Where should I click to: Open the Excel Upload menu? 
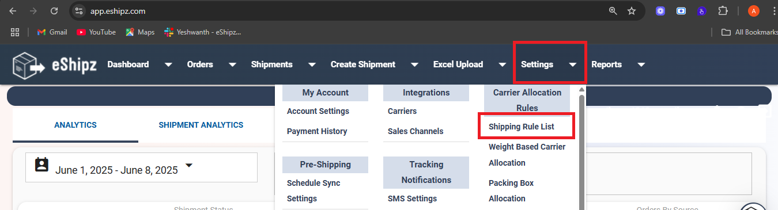(458, 64)
